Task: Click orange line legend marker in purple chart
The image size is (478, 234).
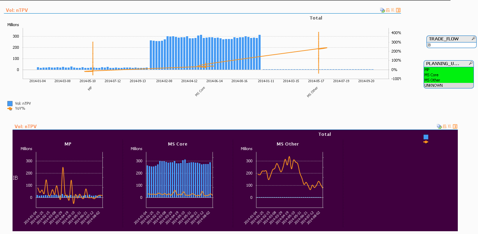Action: click(426, 142)
